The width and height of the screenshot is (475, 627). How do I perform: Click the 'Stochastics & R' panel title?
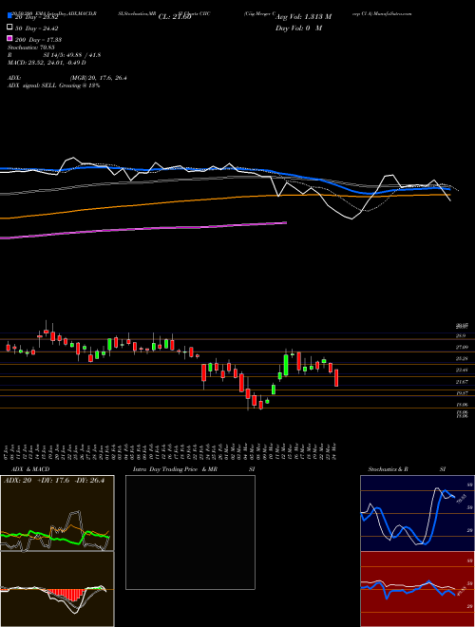pos(388,469)
